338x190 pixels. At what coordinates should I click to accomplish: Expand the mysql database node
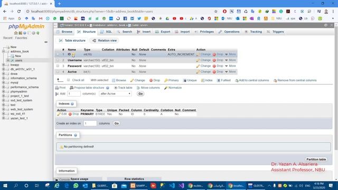click(x=4, y=83)
